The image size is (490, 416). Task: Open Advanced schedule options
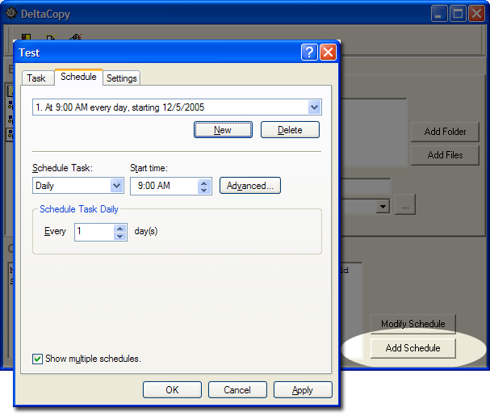pos(250,186)
